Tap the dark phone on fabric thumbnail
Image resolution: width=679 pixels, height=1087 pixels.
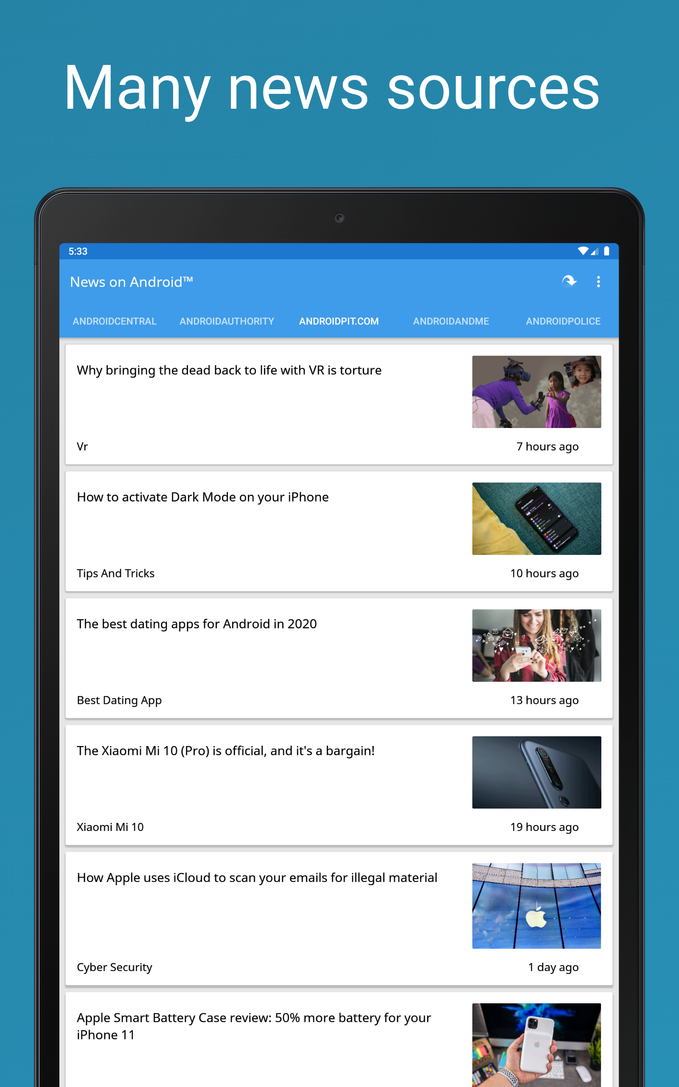click(536, 518)
